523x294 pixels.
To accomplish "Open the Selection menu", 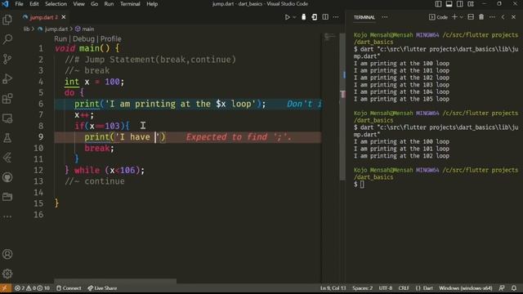I will [56, 4].
